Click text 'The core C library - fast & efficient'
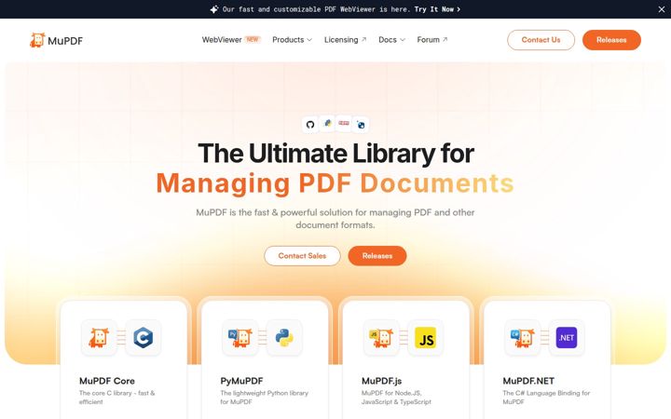 (x=116, y=398)
